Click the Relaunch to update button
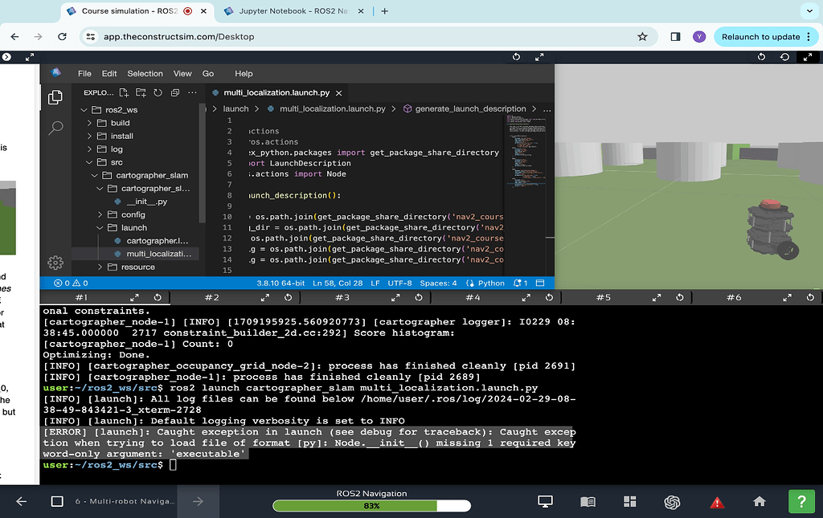 pyautogui.click(x=762, y=36)
